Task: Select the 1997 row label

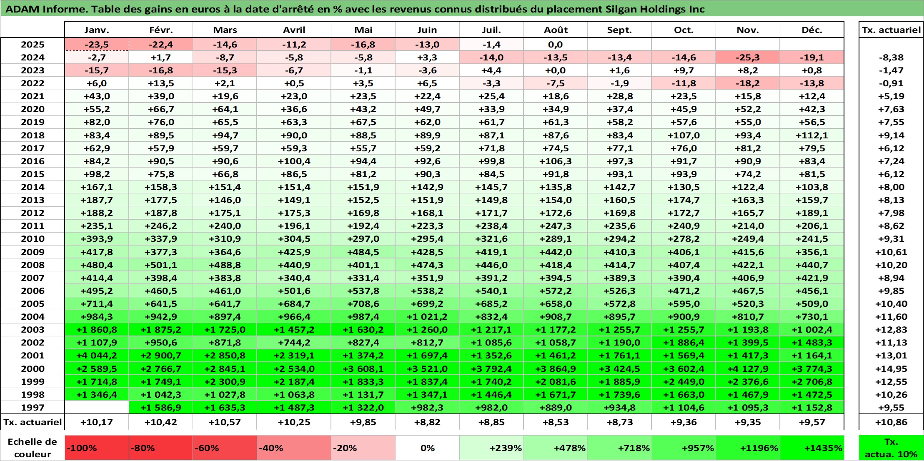Action: pos(33,407)
